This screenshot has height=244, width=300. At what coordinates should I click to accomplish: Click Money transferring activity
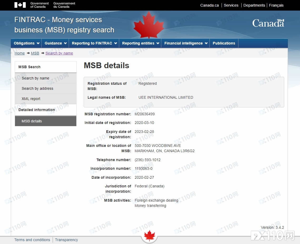coord(150,206)
